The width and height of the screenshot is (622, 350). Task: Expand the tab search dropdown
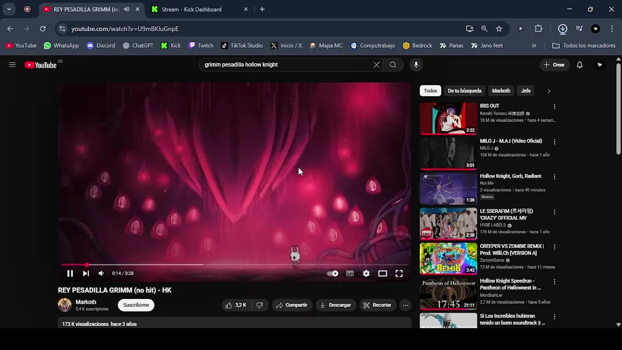tap(9, 9)
